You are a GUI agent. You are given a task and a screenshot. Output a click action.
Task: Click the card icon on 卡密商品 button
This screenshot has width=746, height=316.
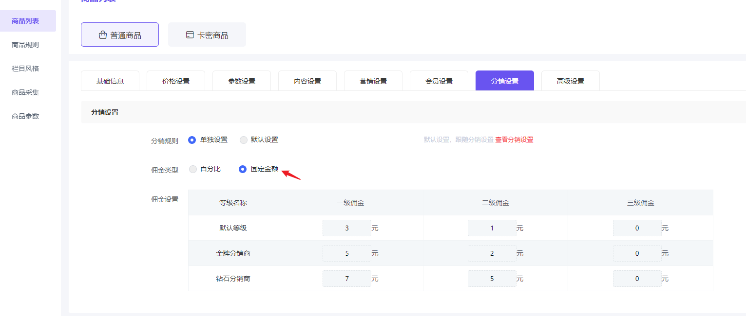[x=190, y=34]
